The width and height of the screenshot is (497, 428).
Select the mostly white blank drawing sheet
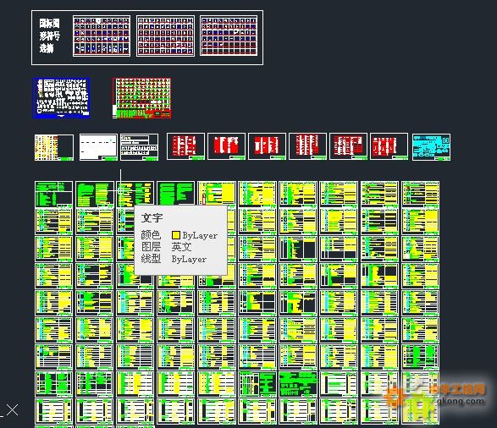click(98, 147)
